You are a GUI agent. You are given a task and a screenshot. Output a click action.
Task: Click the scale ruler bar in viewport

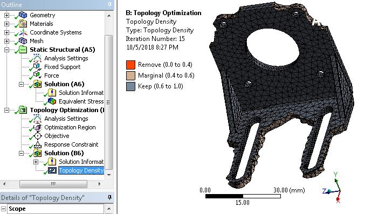tap(243, 196)
